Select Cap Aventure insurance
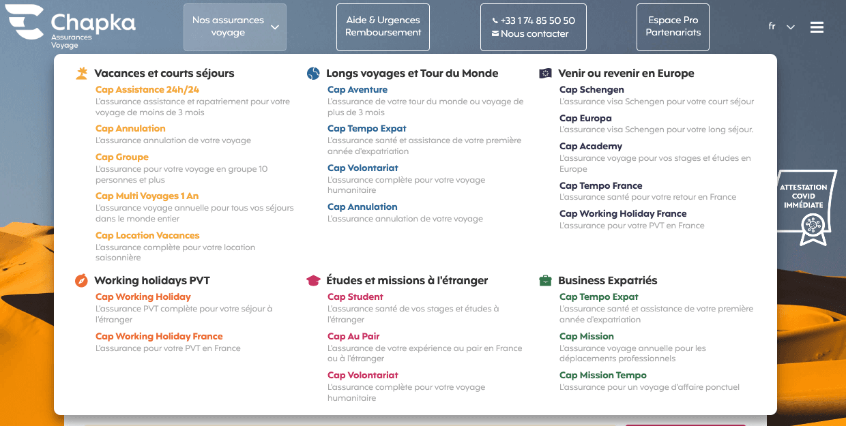The image size is (846, 426). (x=358, y=89)
